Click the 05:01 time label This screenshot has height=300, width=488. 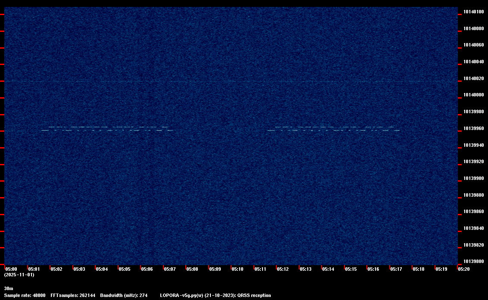coord(34,269)
